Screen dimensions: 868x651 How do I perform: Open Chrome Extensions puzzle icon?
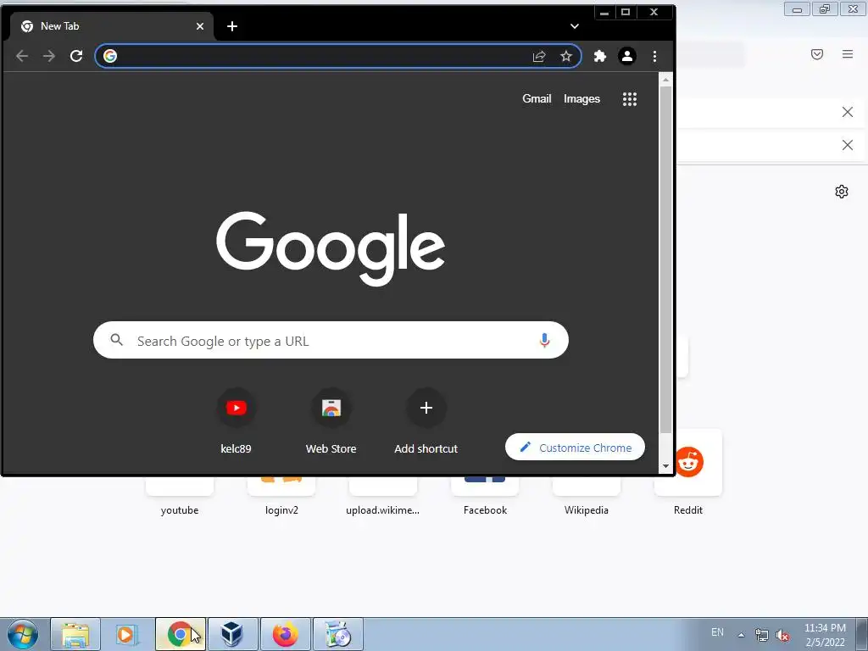(x=599, y=56)
